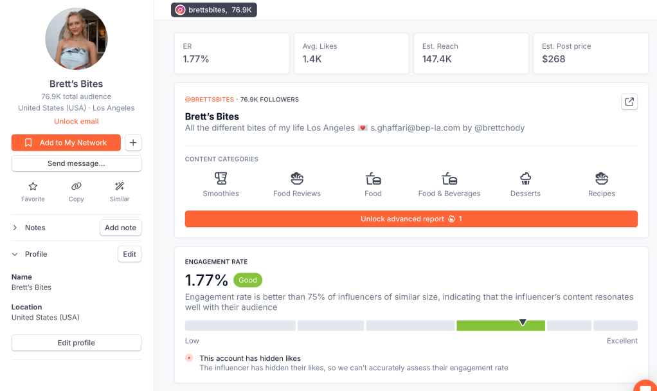Select the Recipes category icon
This screenshot has height=391, width=657.
pyautogui.click(x=601, y=179)
